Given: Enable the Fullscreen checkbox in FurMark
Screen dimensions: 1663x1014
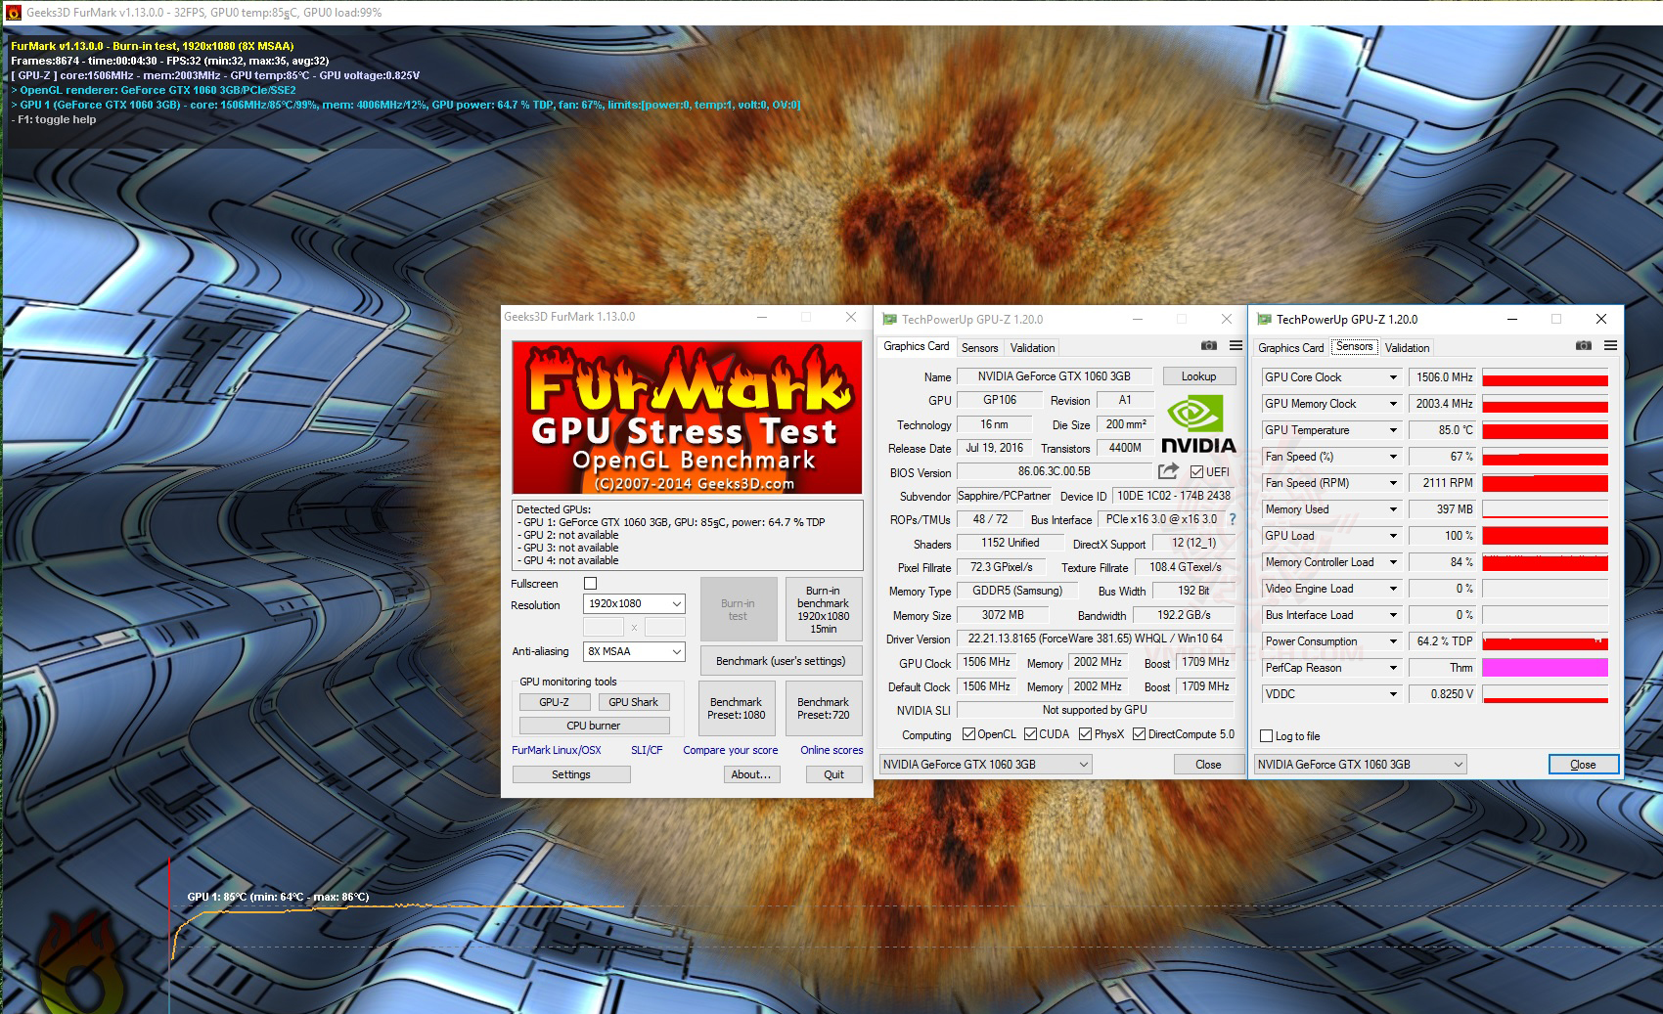Looking at the screenshot, I should (590, 584).
